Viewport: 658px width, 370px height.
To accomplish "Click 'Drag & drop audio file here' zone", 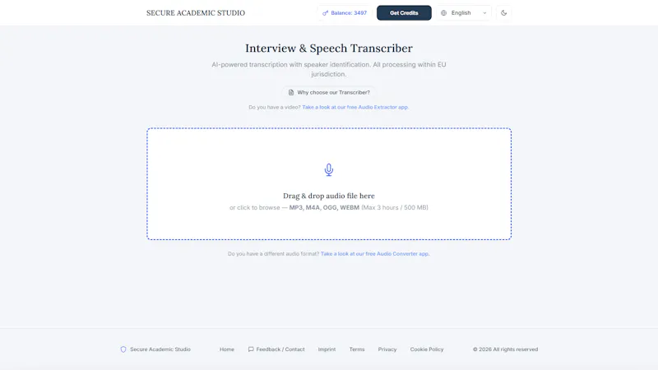I will [x=329, y=183].
